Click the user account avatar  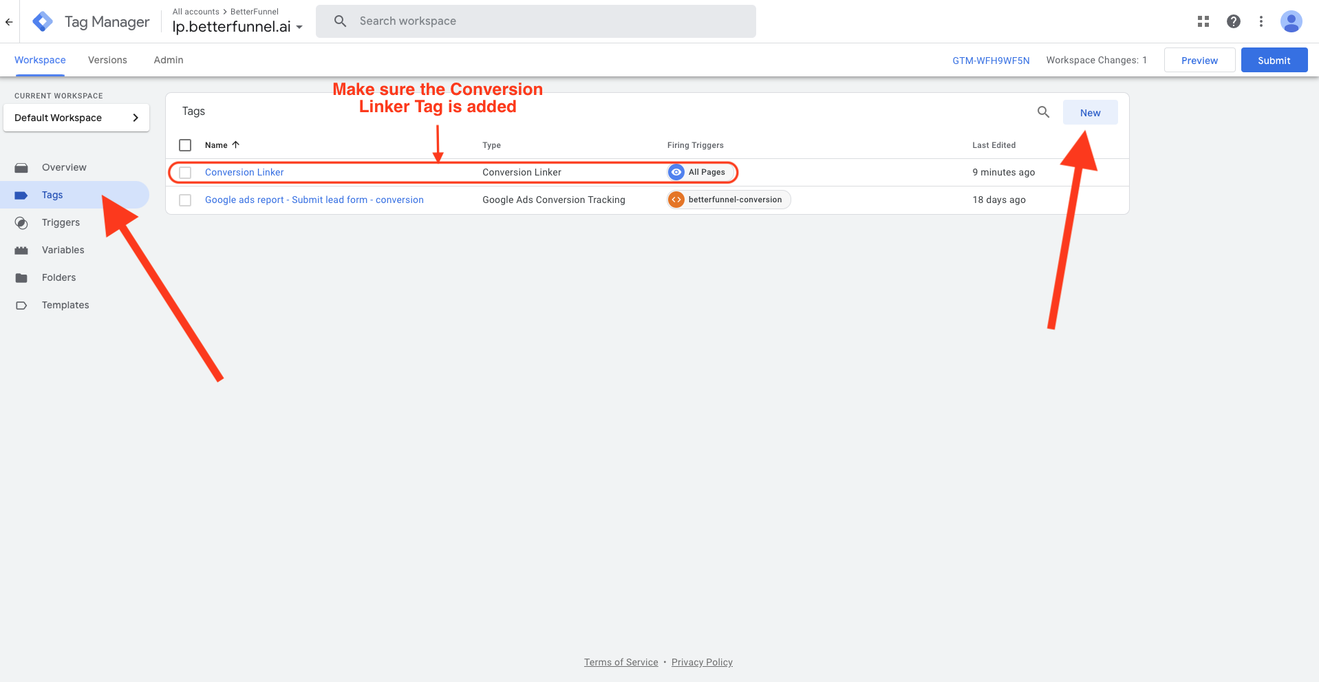click(1290, 21)
